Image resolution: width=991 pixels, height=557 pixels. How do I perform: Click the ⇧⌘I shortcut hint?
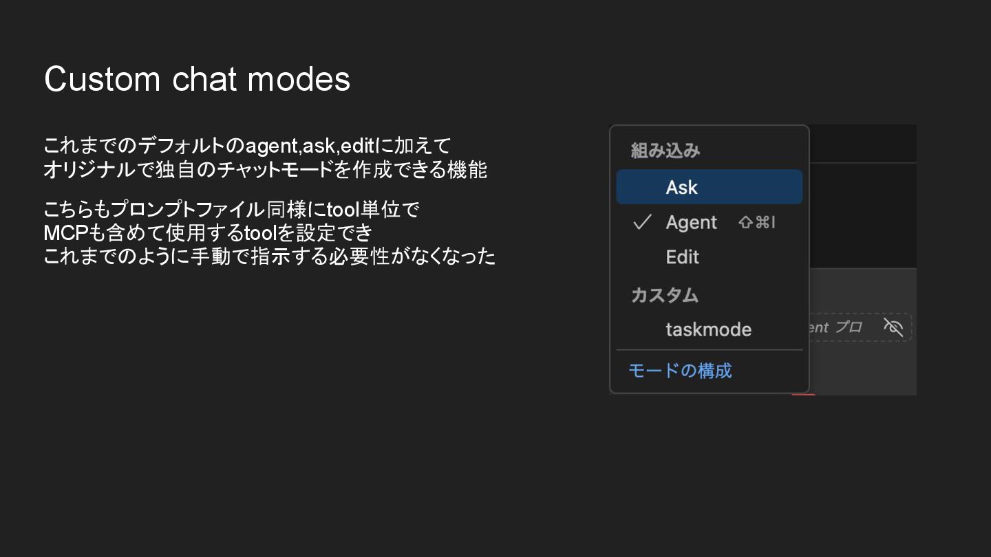757,222
